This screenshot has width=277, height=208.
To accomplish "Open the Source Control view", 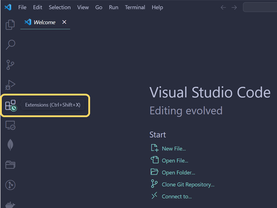I will coord(10,65).
